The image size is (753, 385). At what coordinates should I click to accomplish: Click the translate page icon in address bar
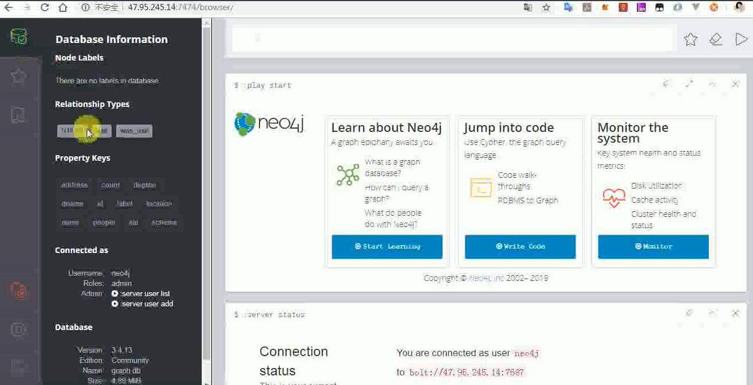(x=528, y=7)
